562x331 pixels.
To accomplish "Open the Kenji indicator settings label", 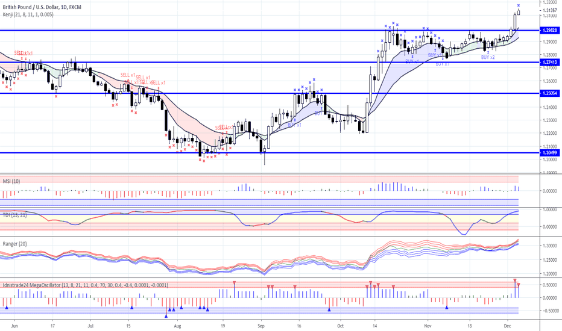I will (x=28, y=14).
